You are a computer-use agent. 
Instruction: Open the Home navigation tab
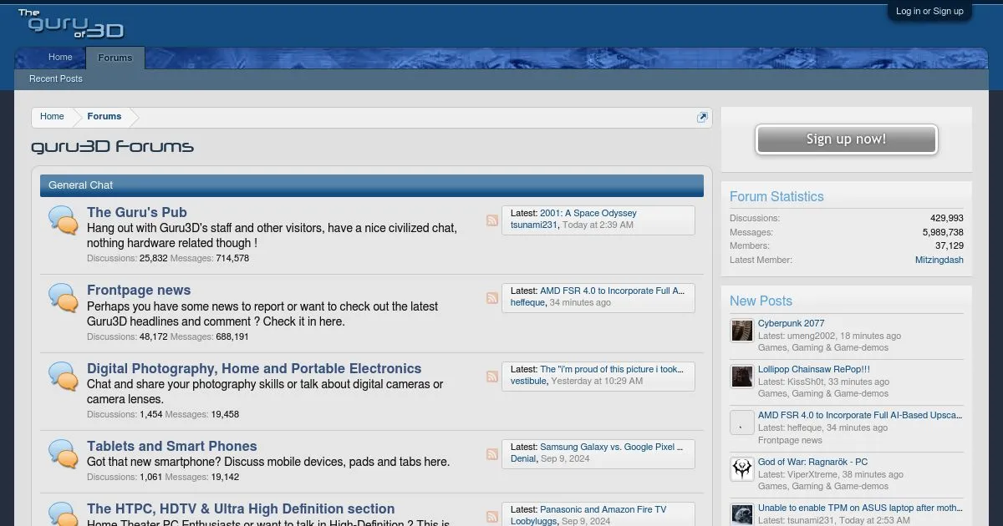click(x=60, y=58)
